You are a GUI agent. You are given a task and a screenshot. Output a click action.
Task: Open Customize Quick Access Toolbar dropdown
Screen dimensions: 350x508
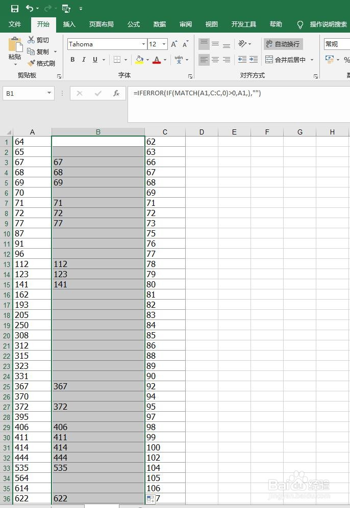pyautogui.click(x=81, y=9)
